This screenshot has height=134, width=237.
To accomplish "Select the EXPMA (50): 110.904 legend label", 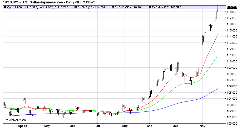I will point(129,7).
